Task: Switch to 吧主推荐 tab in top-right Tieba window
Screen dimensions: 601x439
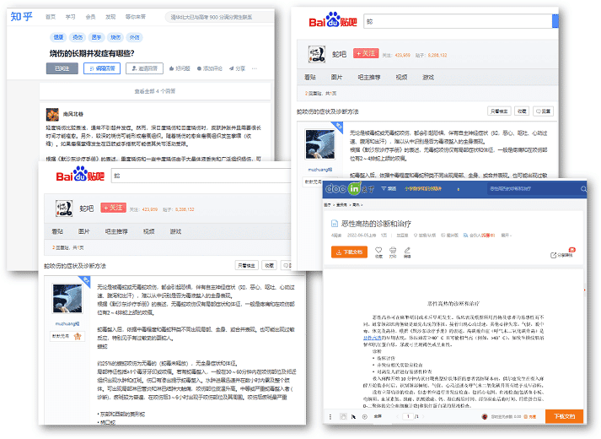Action: coord(369,77)
